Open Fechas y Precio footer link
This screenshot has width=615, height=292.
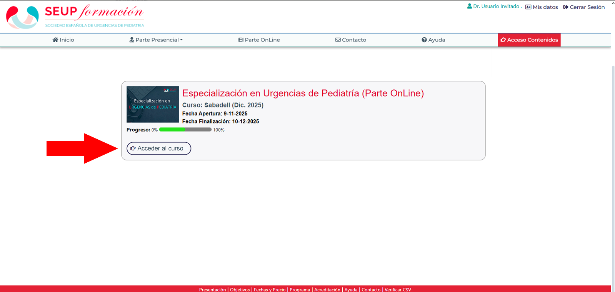(270, 290)
